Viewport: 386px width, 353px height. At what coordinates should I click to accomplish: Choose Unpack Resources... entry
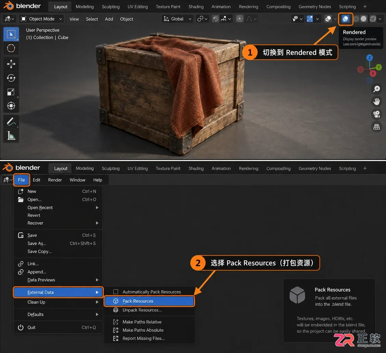(x=149, y=310)
